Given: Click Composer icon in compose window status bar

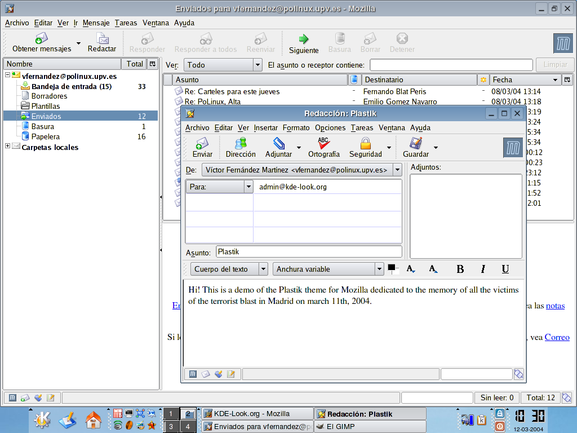Looking at the screenshot, I should (231, 374).
